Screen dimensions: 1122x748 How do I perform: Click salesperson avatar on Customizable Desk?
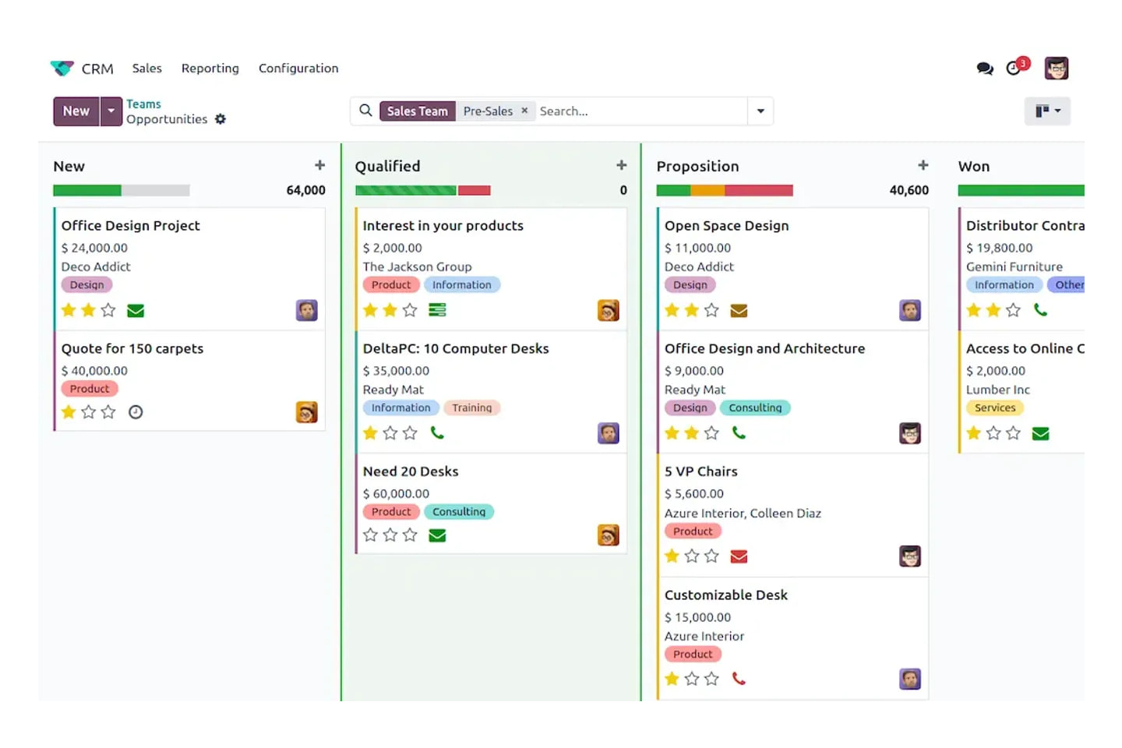coord(910,679)
